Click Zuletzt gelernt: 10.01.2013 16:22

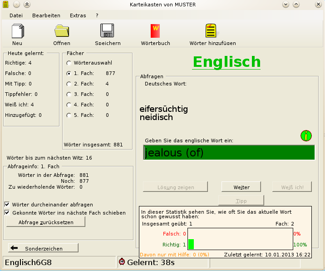click(x=267, y=255)
